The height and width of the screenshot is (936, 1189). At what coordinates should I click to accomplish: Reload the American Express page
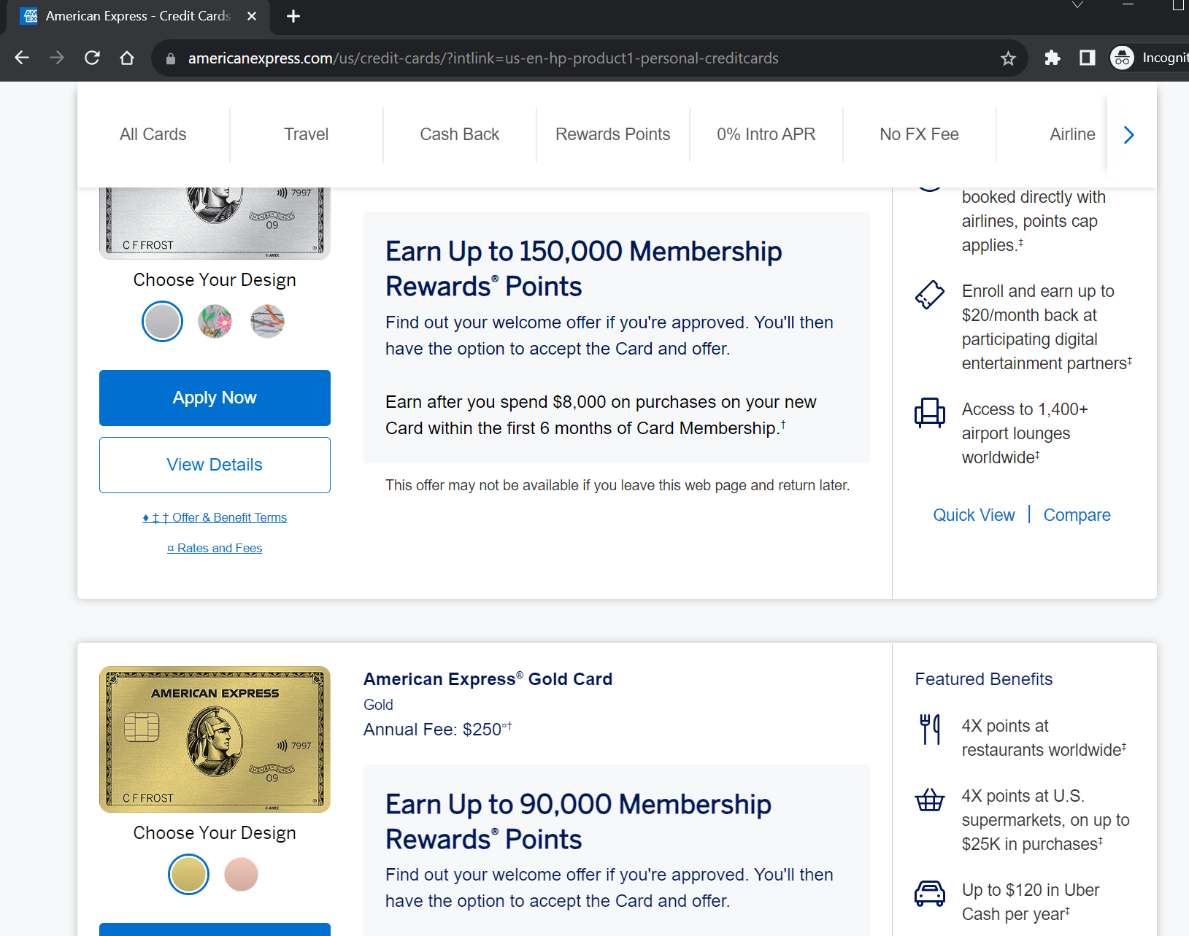pyautogui.click(x=92, y=58)
